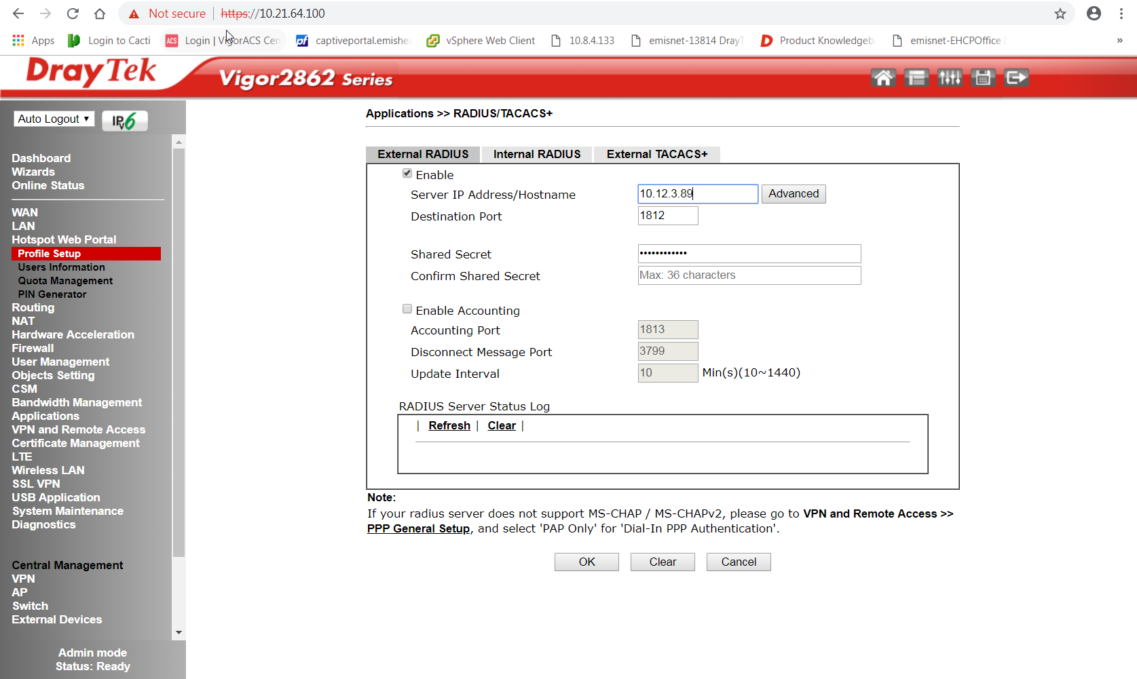Open captiveportal bookmark
1137x679 pixels.
pyautogui.click(x=354, y=41)
